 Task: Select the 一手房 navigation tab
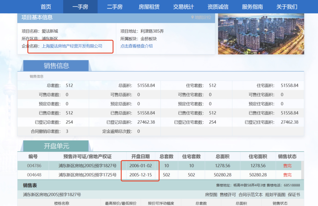80,7
